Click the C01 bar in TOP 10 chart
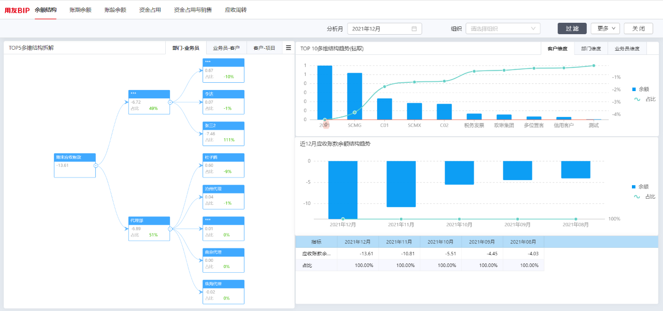 pyautogui.click(x=384, y=109)
